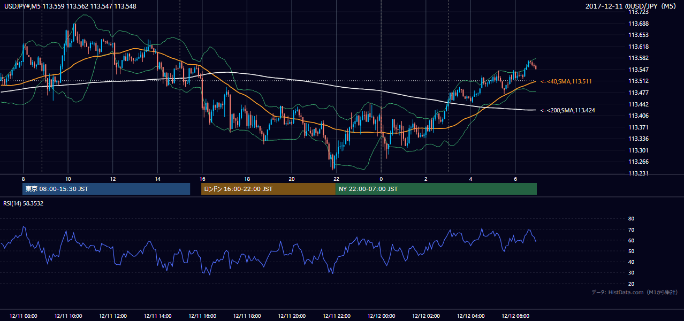Click the 12/12 06:00 time label
684x321 pixels.
coord(515,316)
